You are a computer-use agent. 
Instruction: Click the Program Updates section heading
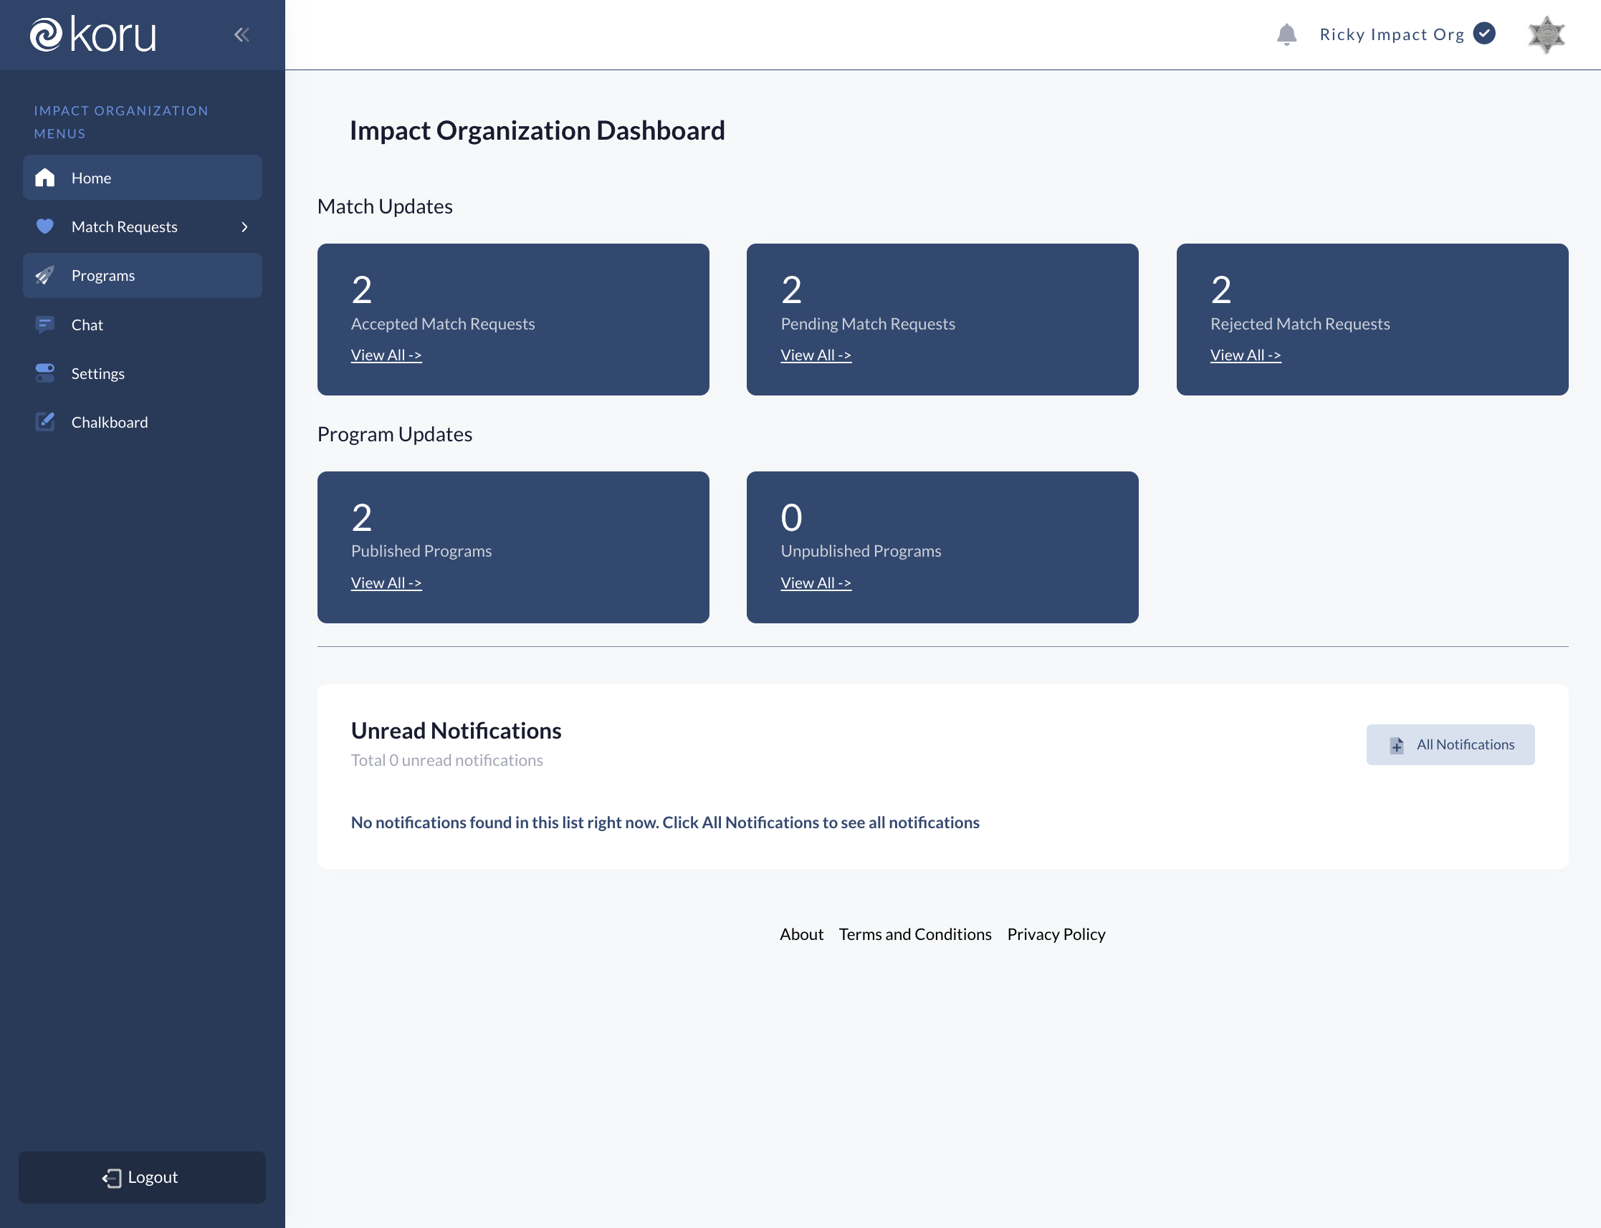pyautogui.click(x=395, y=434)
